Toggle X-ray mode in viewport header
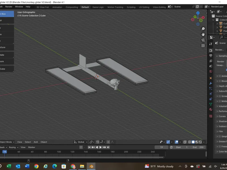This screenshot has height=170, width=227. (x=185, y=142)
